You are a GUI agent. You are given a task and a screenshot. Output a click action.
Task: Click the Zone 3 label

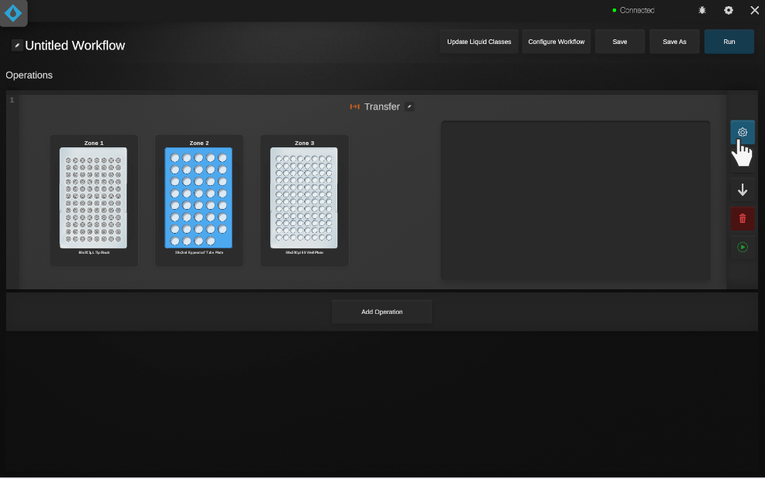tap(304, 143)
